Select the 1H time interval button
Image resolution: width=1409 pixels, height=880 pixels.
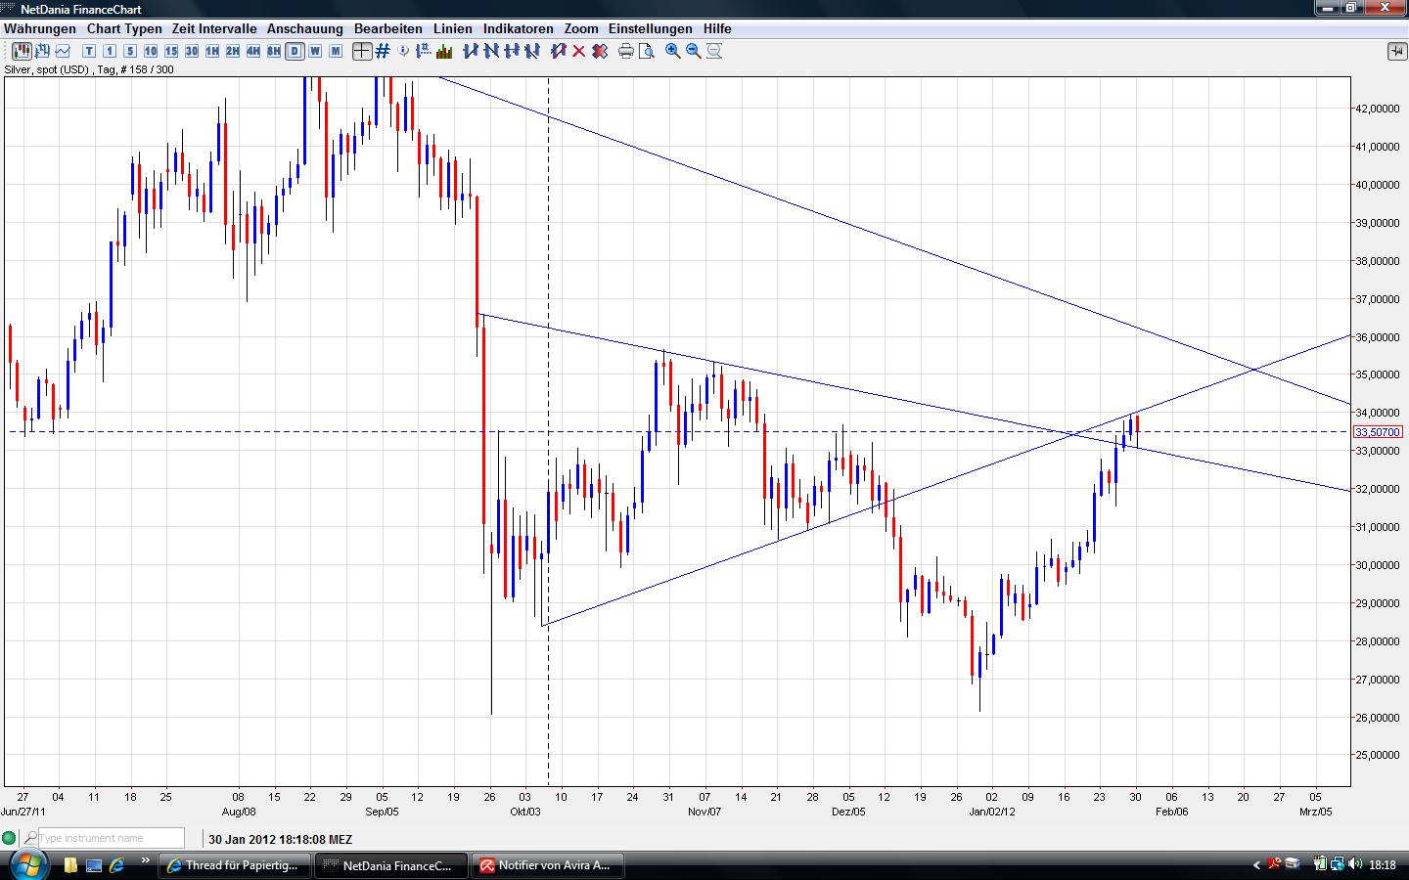(211, 51)
